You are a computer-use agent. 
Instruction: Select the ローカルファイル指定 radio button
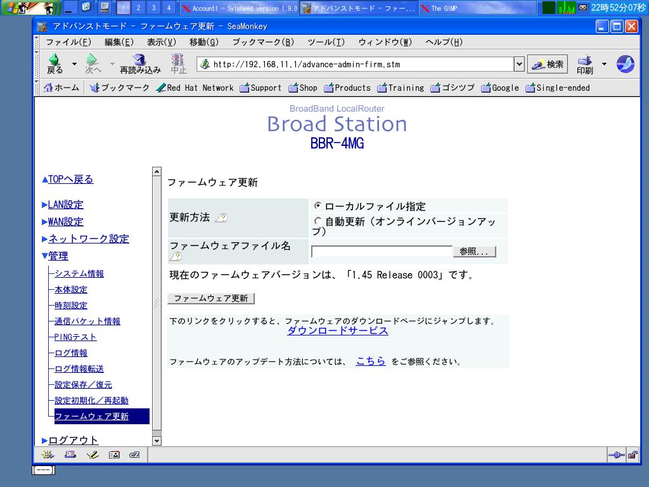point(318,205)
